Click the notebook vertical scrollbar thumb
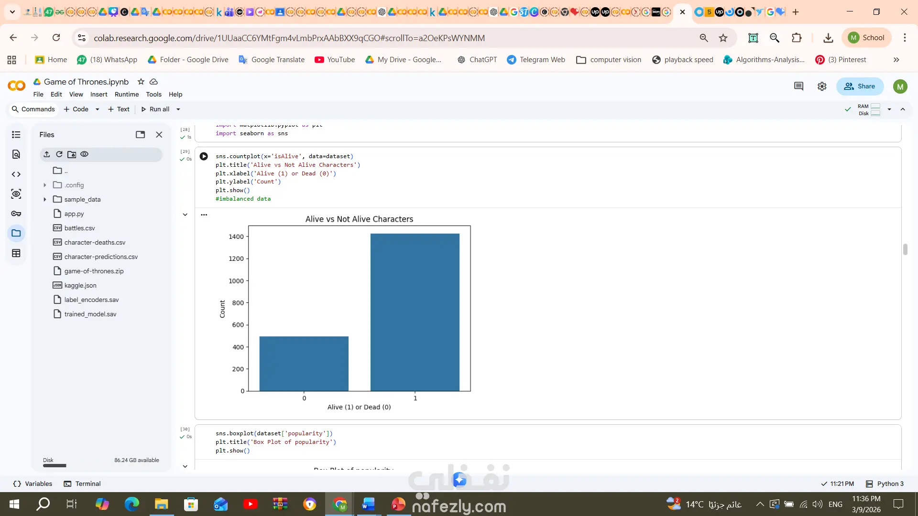Viewport: 918px width, 516px height. pos(905,249)
